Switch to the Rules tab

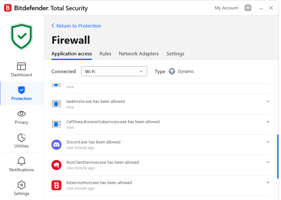tap(105, 54)
